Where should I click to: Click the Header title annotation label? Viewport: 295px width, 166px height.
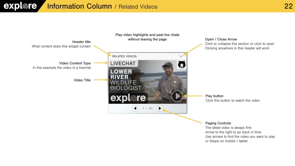tap(81, 42)
